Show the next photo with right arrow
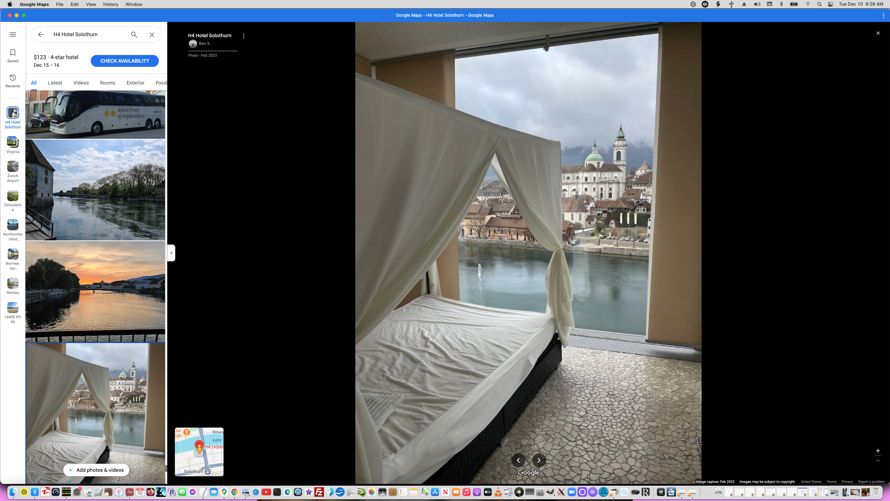The image size is (890, 501). point(539,460)
